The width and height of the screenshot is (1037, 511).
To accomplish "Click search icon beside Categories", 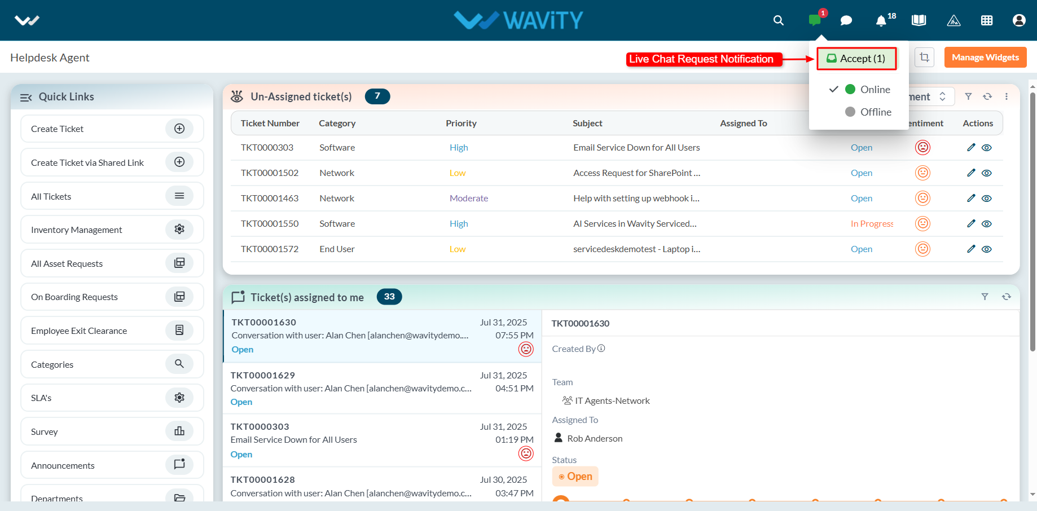I will pyautogui.click(x=179, y=364).
